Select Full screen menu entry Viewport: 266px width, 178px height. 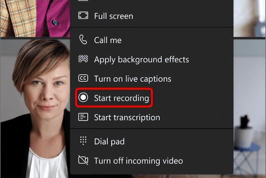tap(152, 16)
